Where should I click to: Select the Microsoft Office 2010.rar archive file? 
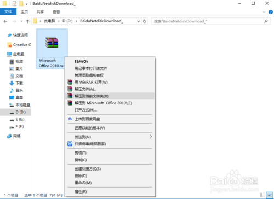point(52,49)
